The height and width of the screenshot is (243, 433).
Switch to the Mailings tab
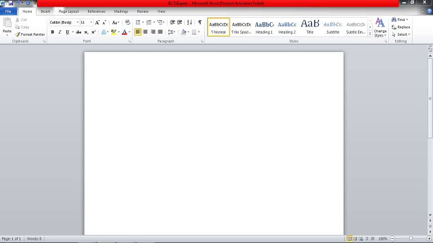tap(121, 11)
